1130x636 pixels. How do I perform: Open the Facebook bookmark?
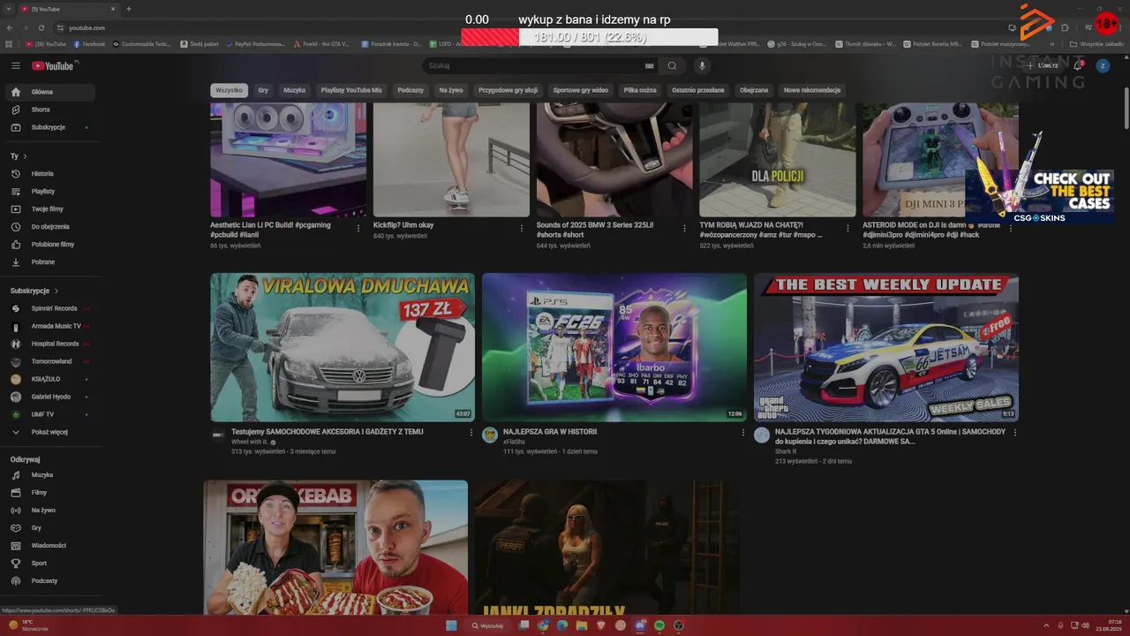[89, 43]
